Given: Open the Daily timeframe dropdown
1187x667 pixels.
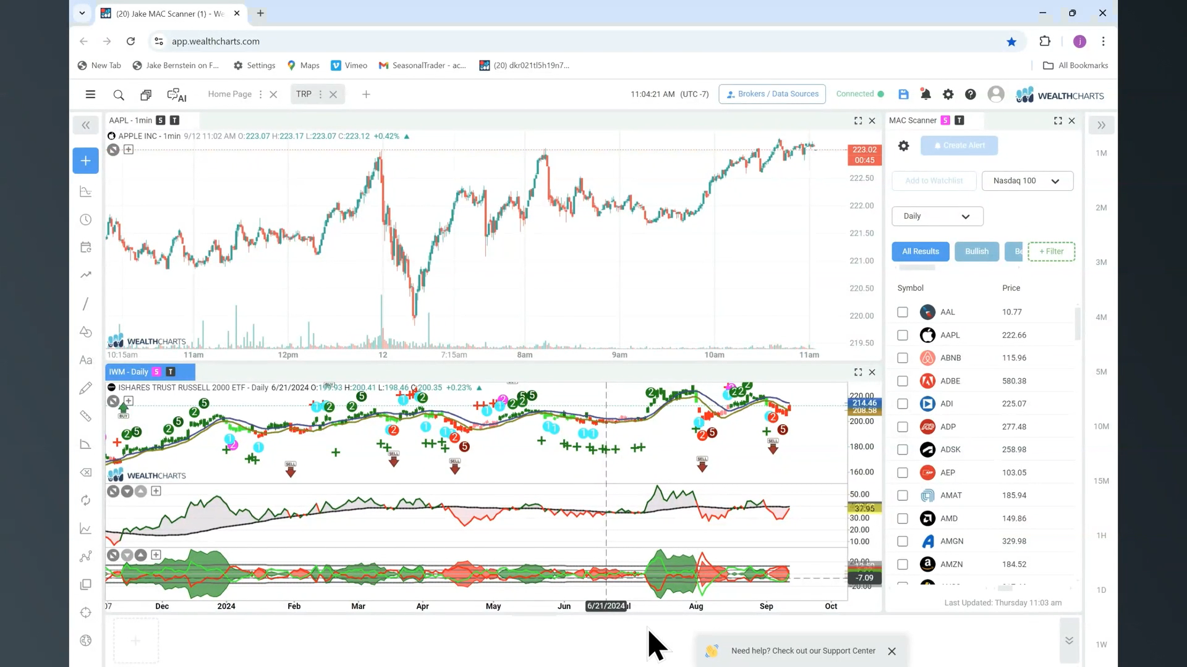Looking at the screenshot, I should coord(937,216).
